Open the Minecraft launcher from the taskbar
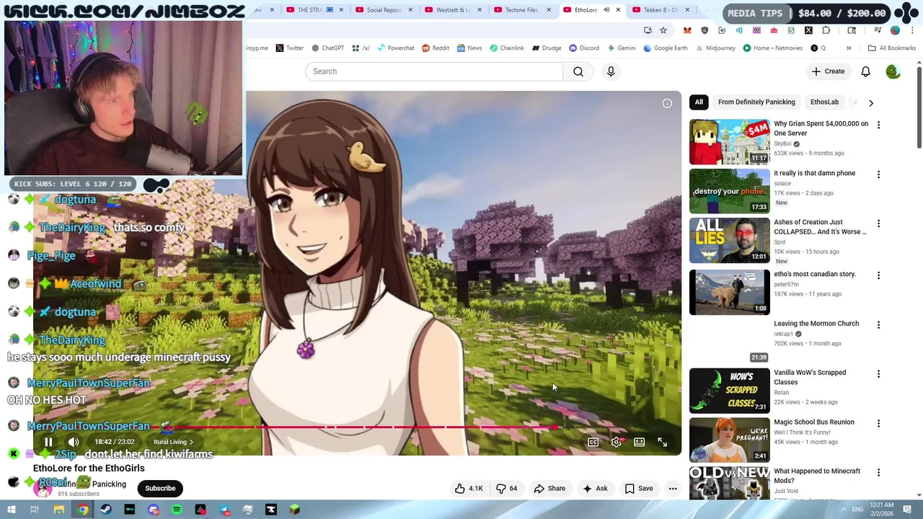The height and width of the screenshot is (519, 923). click(x=294, y=510)
